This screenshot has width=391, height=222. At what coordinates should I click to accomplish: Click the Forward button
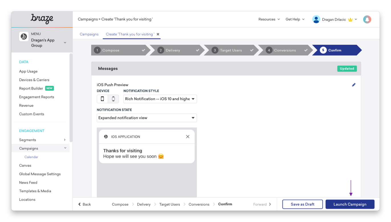tap(262, 204)
